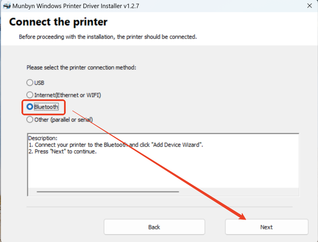Click the "Add Device Wizard" instruction line
The image size is (318, 242).
pyautogui.click(x=115, y=145)
